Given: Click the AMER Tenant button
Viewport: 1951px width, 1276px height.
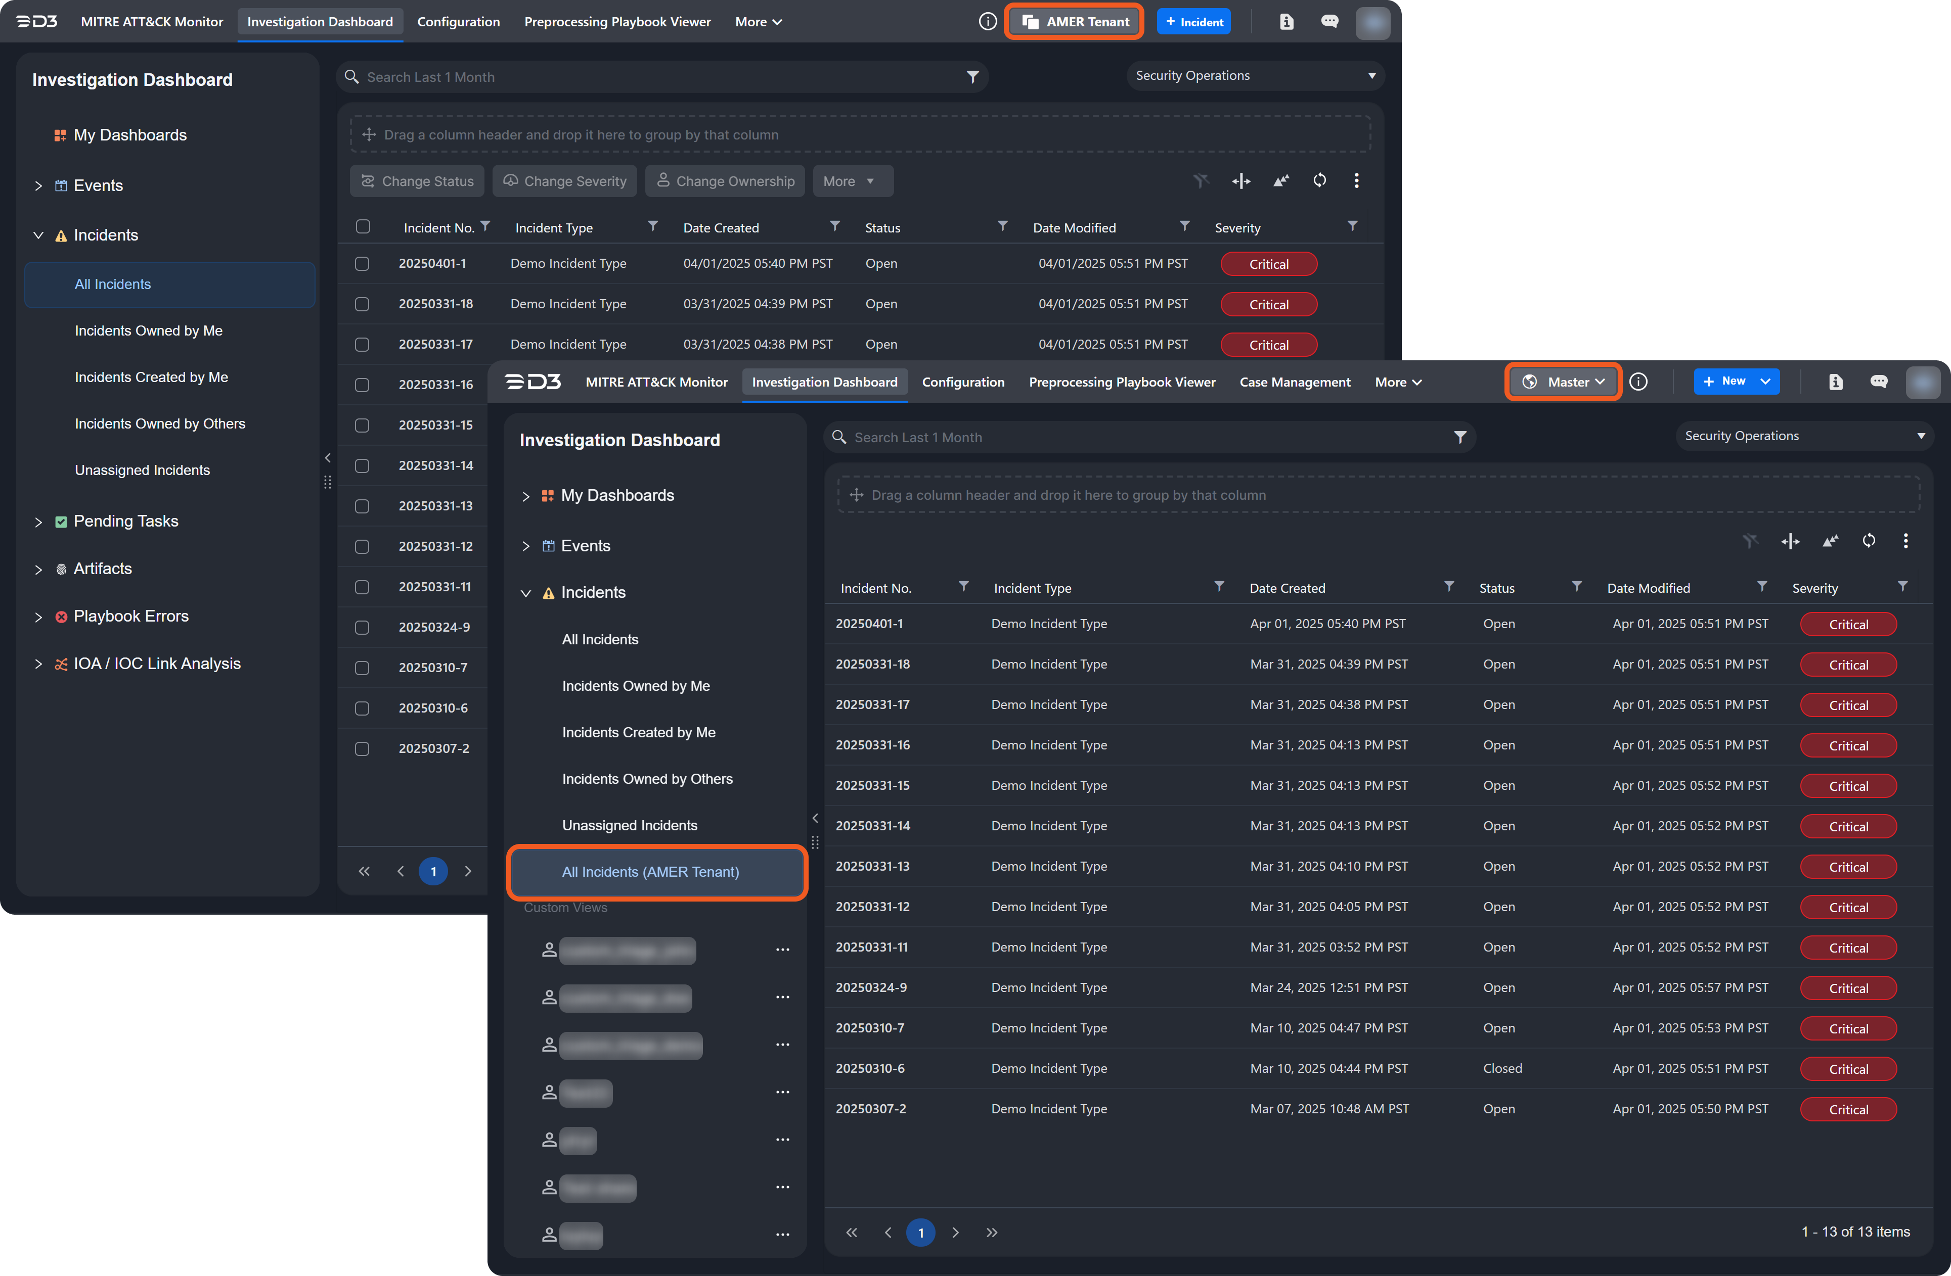Looking at the screenshot, I should click(1074, 22).
